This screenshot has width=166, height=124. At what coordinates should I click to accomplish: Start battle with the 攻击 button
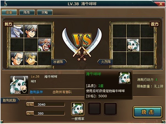click(148, 112)
